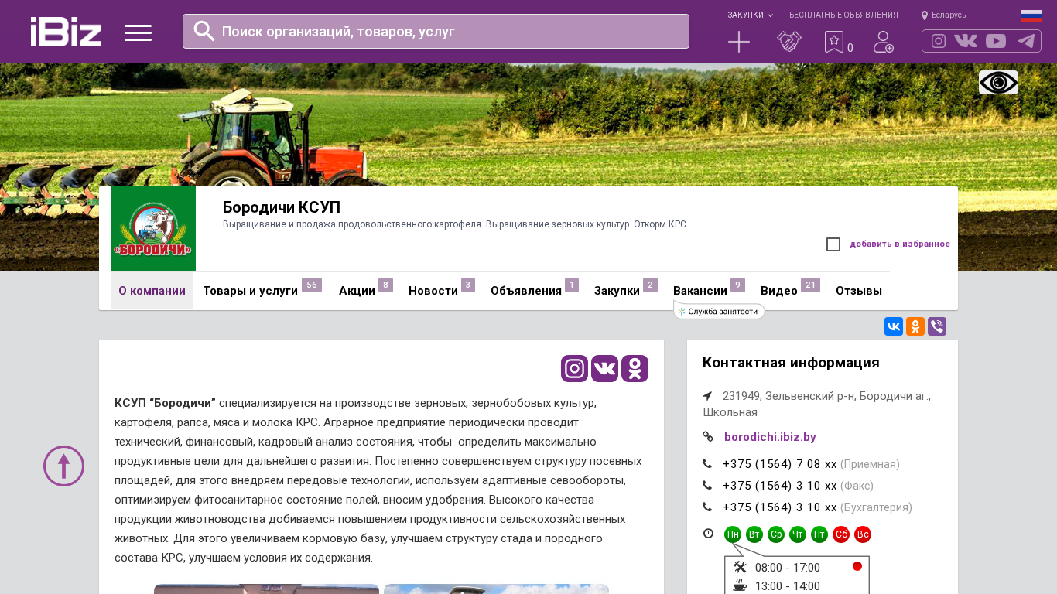The height and width of the screenshot is (594, 1057).
Task: Click the Служба занятости badge
Action: tap(720, 311)
